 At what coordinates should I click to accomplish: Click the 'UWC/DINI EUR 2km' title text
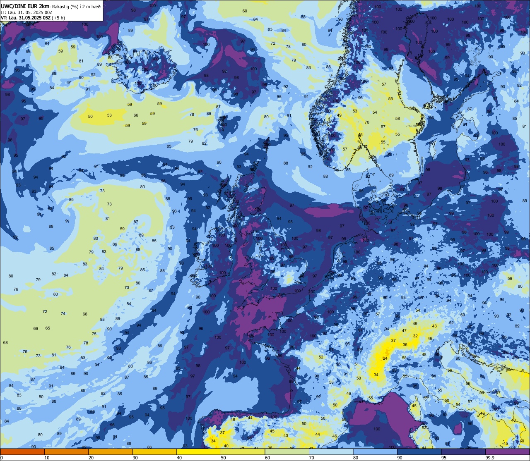(26, 6)
